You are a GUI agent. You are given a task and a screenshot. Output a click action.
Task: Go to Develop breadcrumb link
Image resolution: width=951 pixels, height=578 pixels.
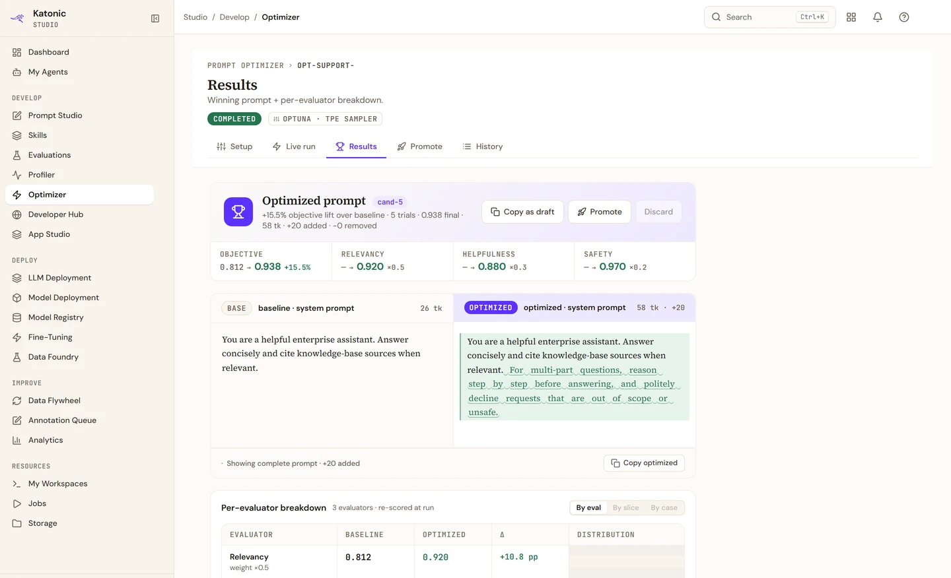point(234,17)
